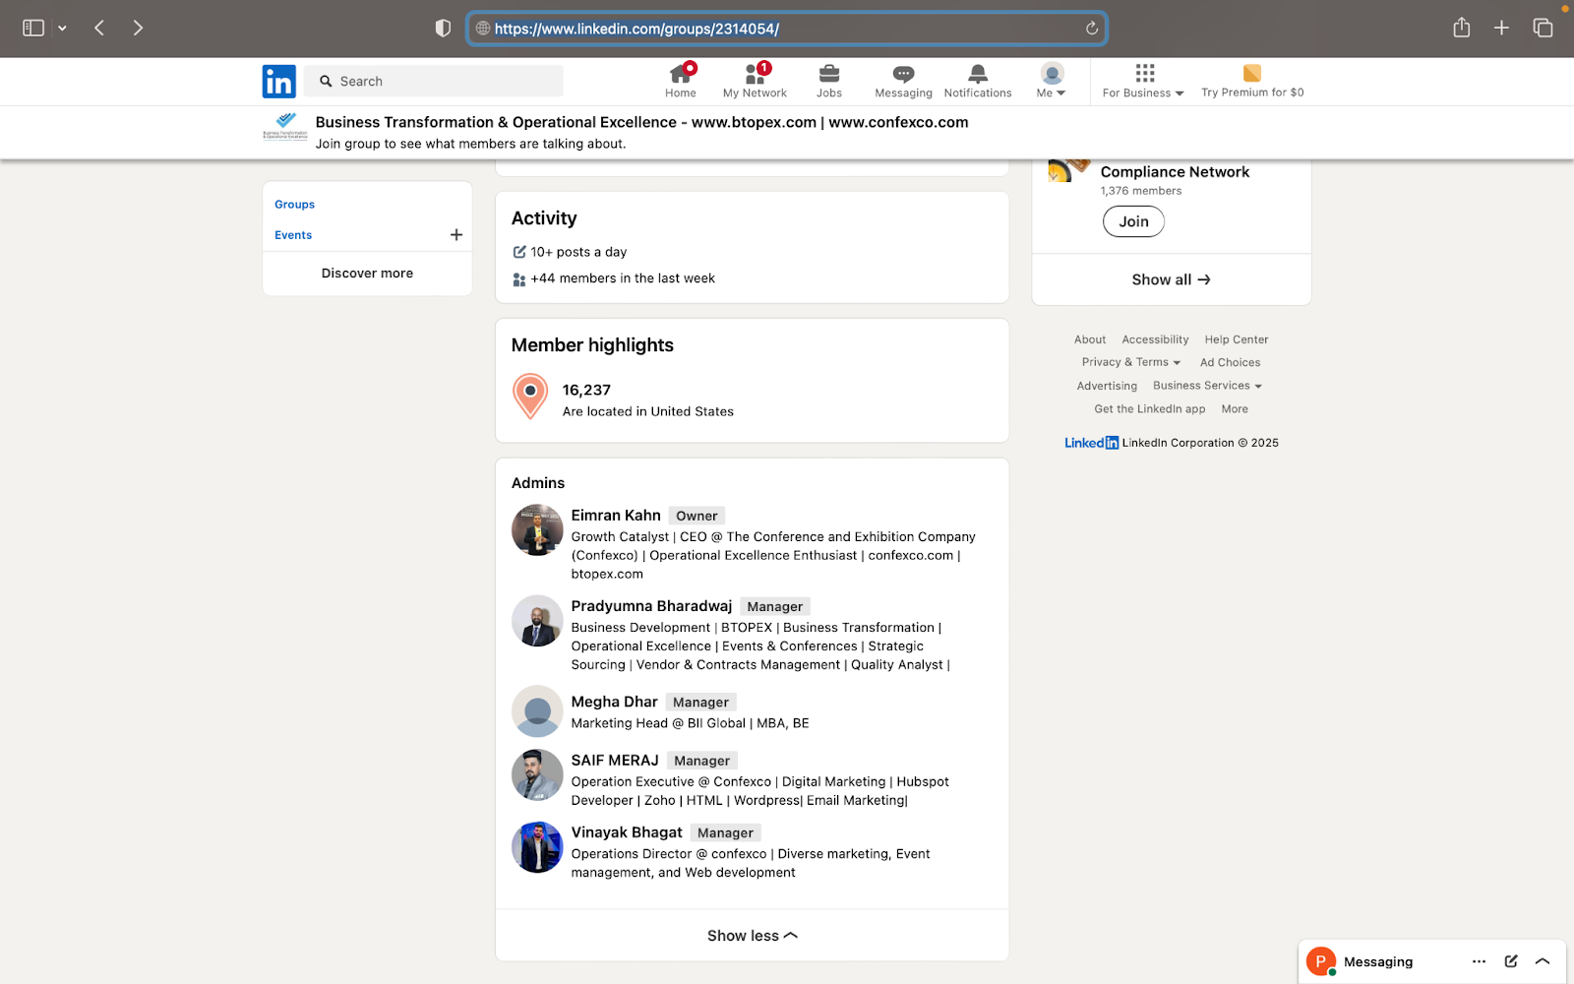
Task: Open Compliance Network group title
Action: pyautogui.click(x=1175, y=172)
